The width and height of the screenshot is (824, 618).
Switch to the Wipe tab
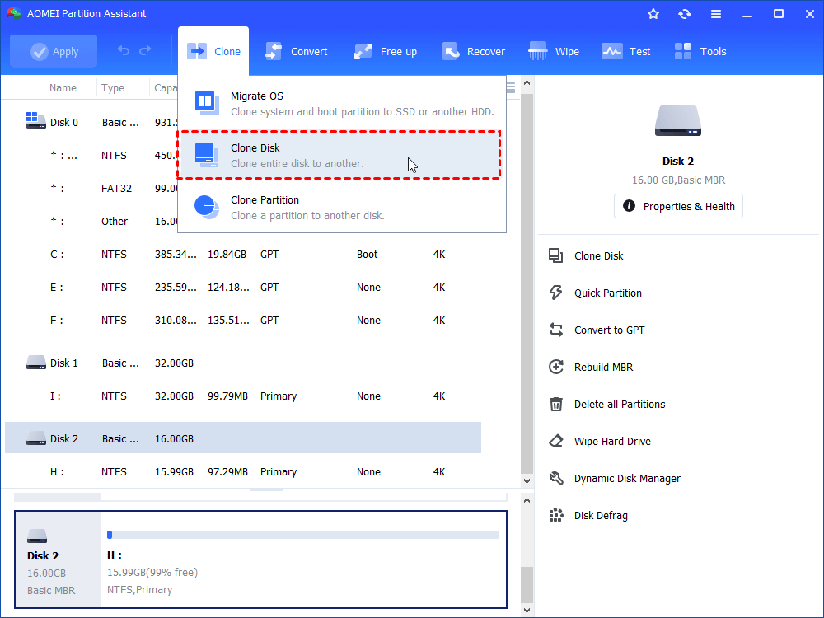(554, 50)
